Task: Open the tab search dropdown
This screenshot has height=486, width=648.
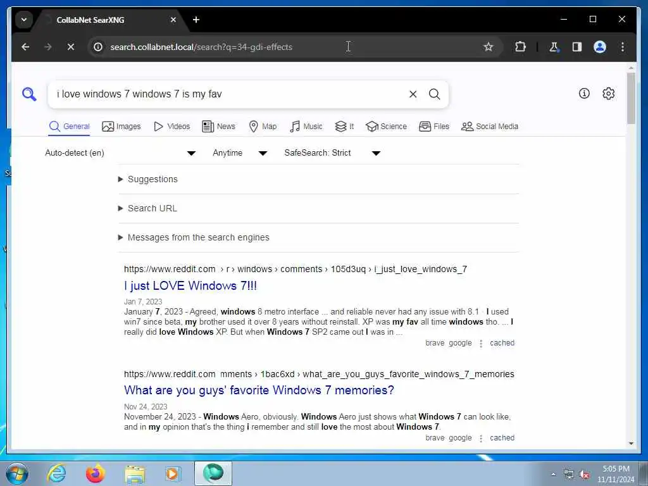Action: 24,20
